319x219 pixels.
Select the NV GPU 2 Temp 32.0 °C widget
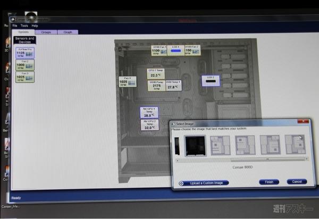(149, 125)
